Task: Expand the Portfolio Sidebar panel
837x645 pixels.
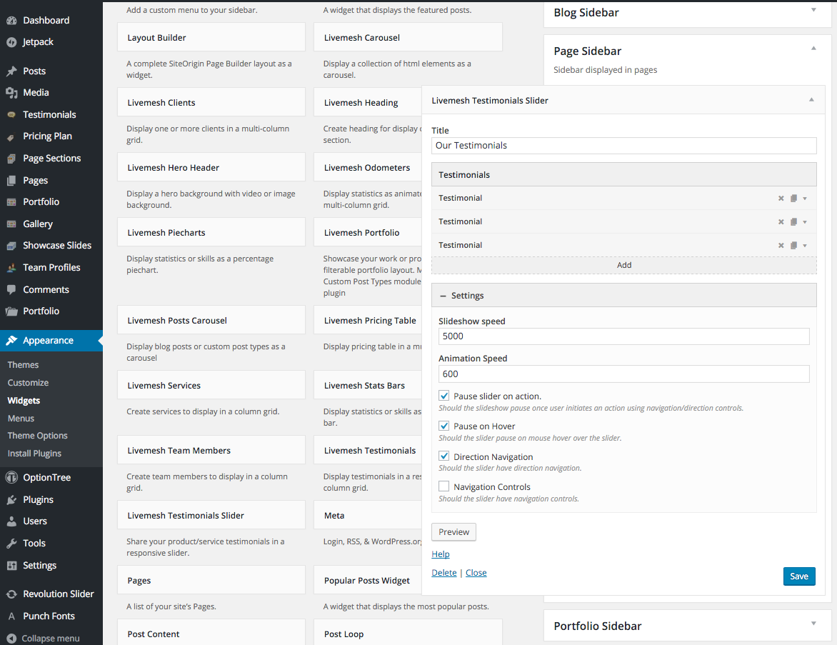Action: (x=813, y=623)
